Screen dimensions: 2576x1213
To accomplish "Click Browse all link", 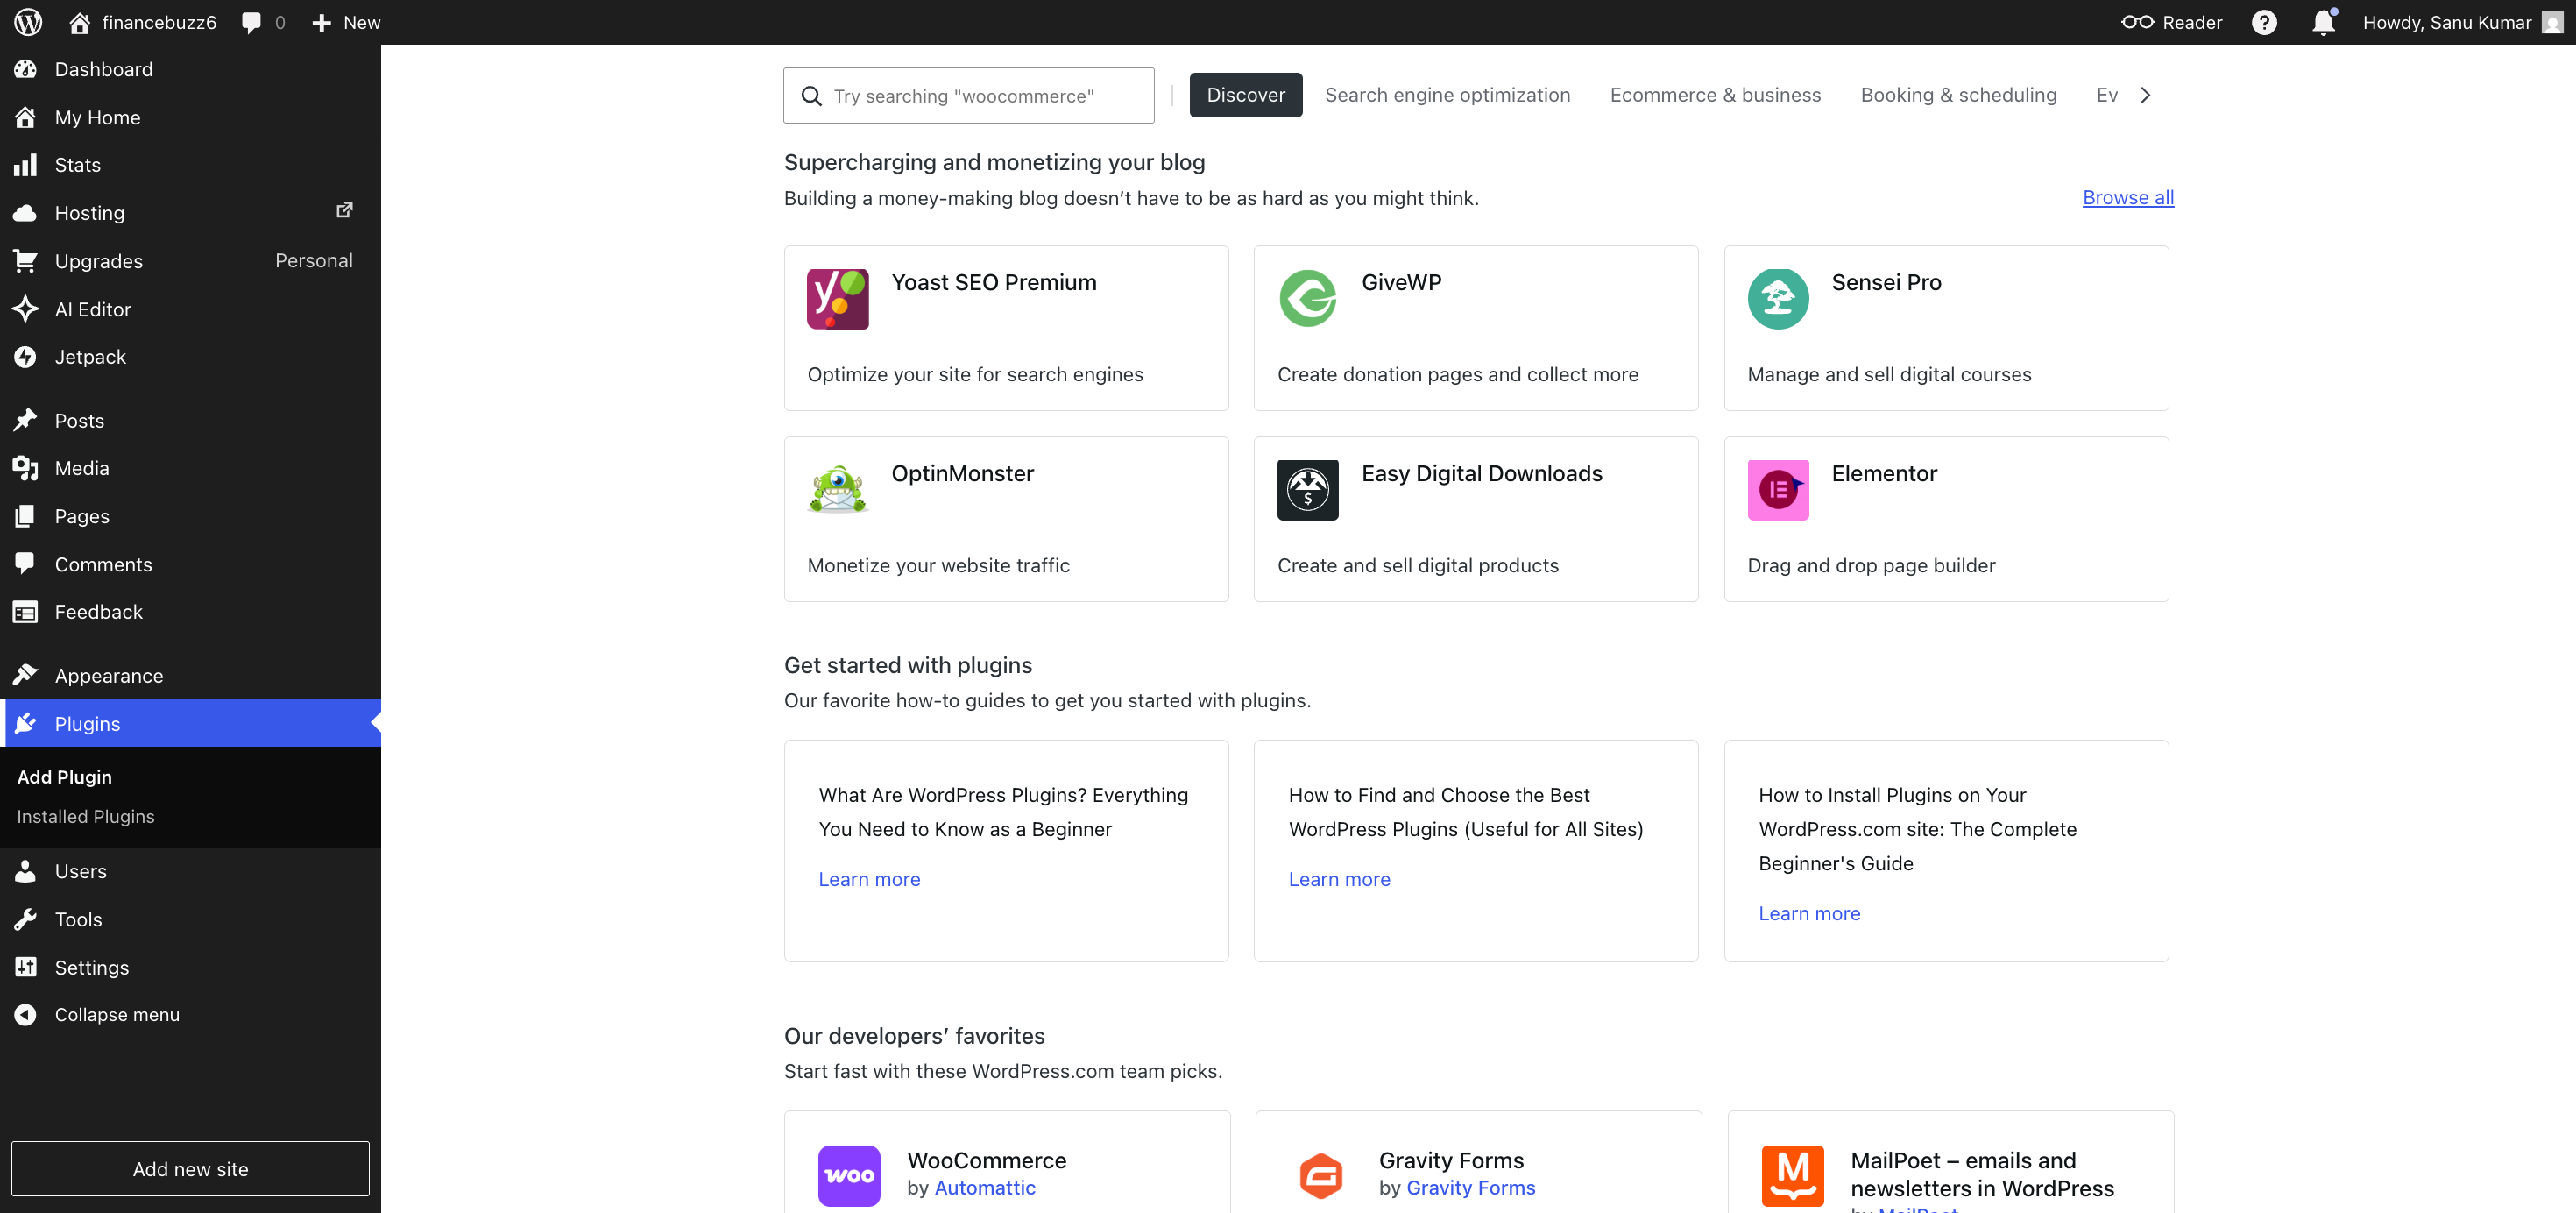I will (x=2128, y=197).
